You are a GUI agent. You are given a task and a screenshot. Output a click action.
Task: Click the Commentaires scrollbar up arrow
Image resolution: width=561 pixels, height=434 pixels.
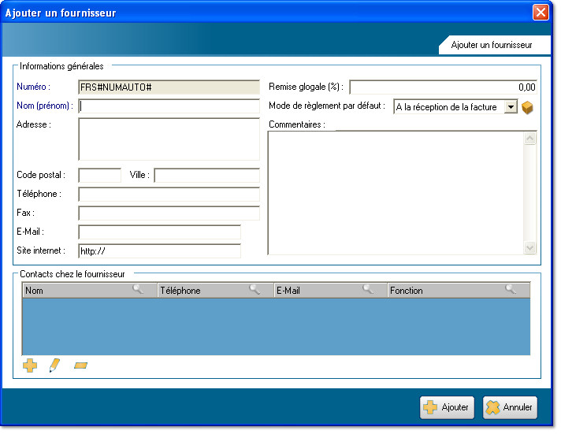click(529, 139)
